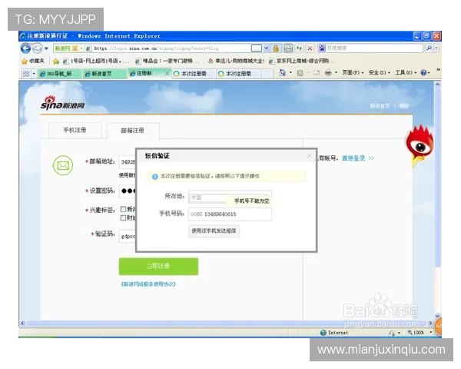461x369 pixels.
Task: Click the 直接登录 link
Action: [353, 158]
